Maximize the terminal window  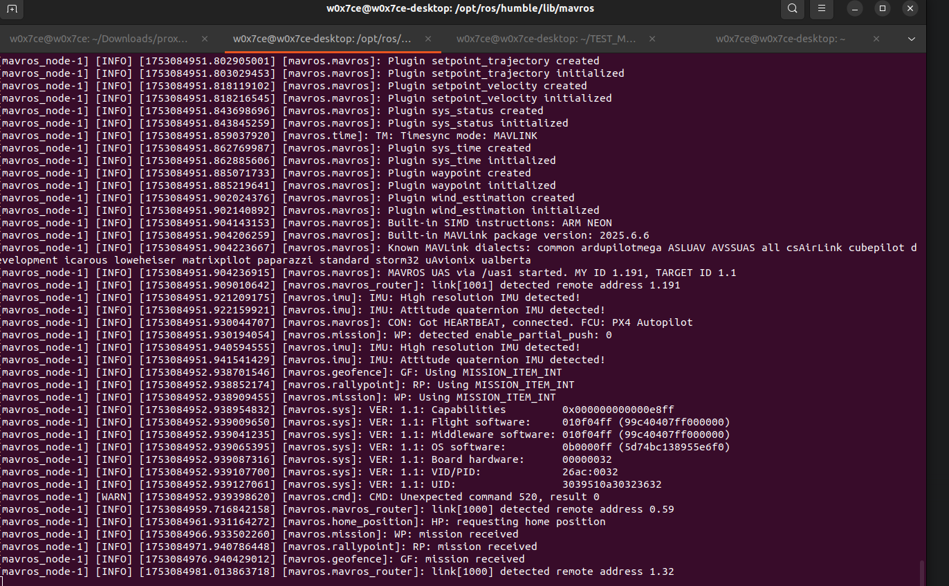point(883,9)
